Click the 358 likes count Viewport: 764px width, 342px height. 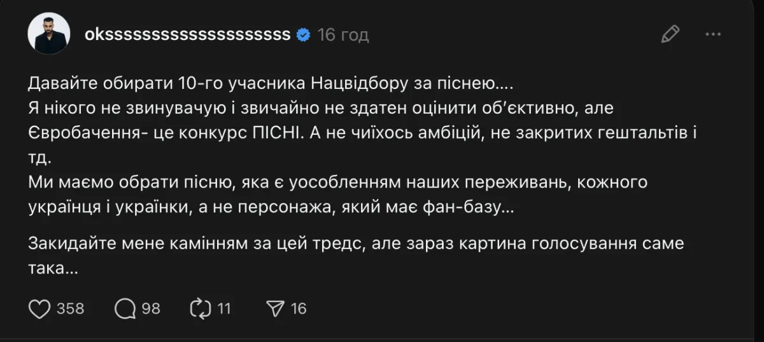(70, 309)
